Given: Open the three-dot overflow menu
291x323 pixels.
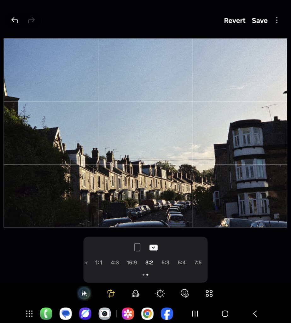Looking at the screenshot, I should 277,20.
